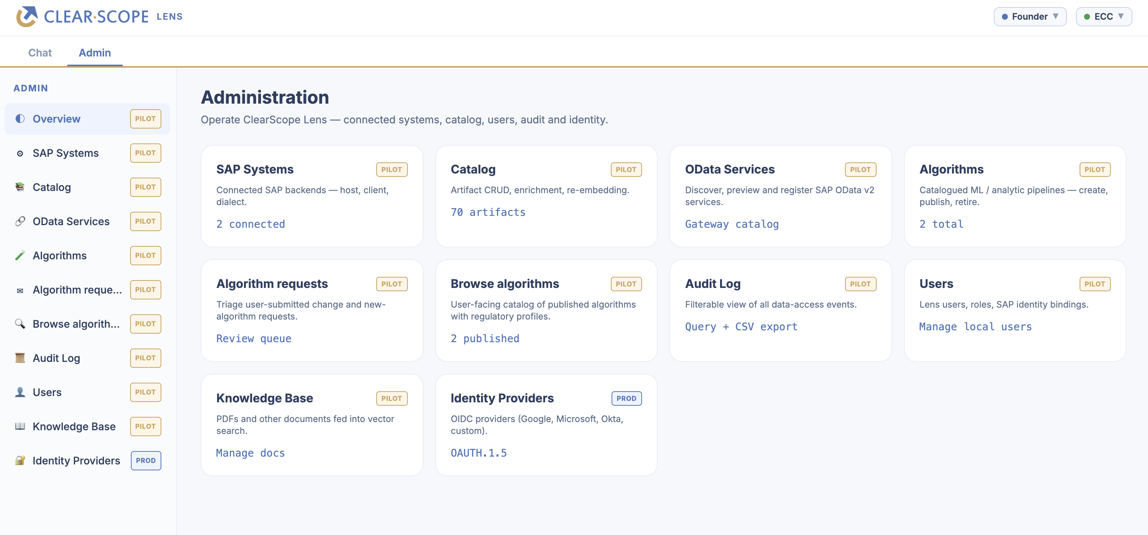Click the 'OAUTH.1.5' link

click(478, 453)
